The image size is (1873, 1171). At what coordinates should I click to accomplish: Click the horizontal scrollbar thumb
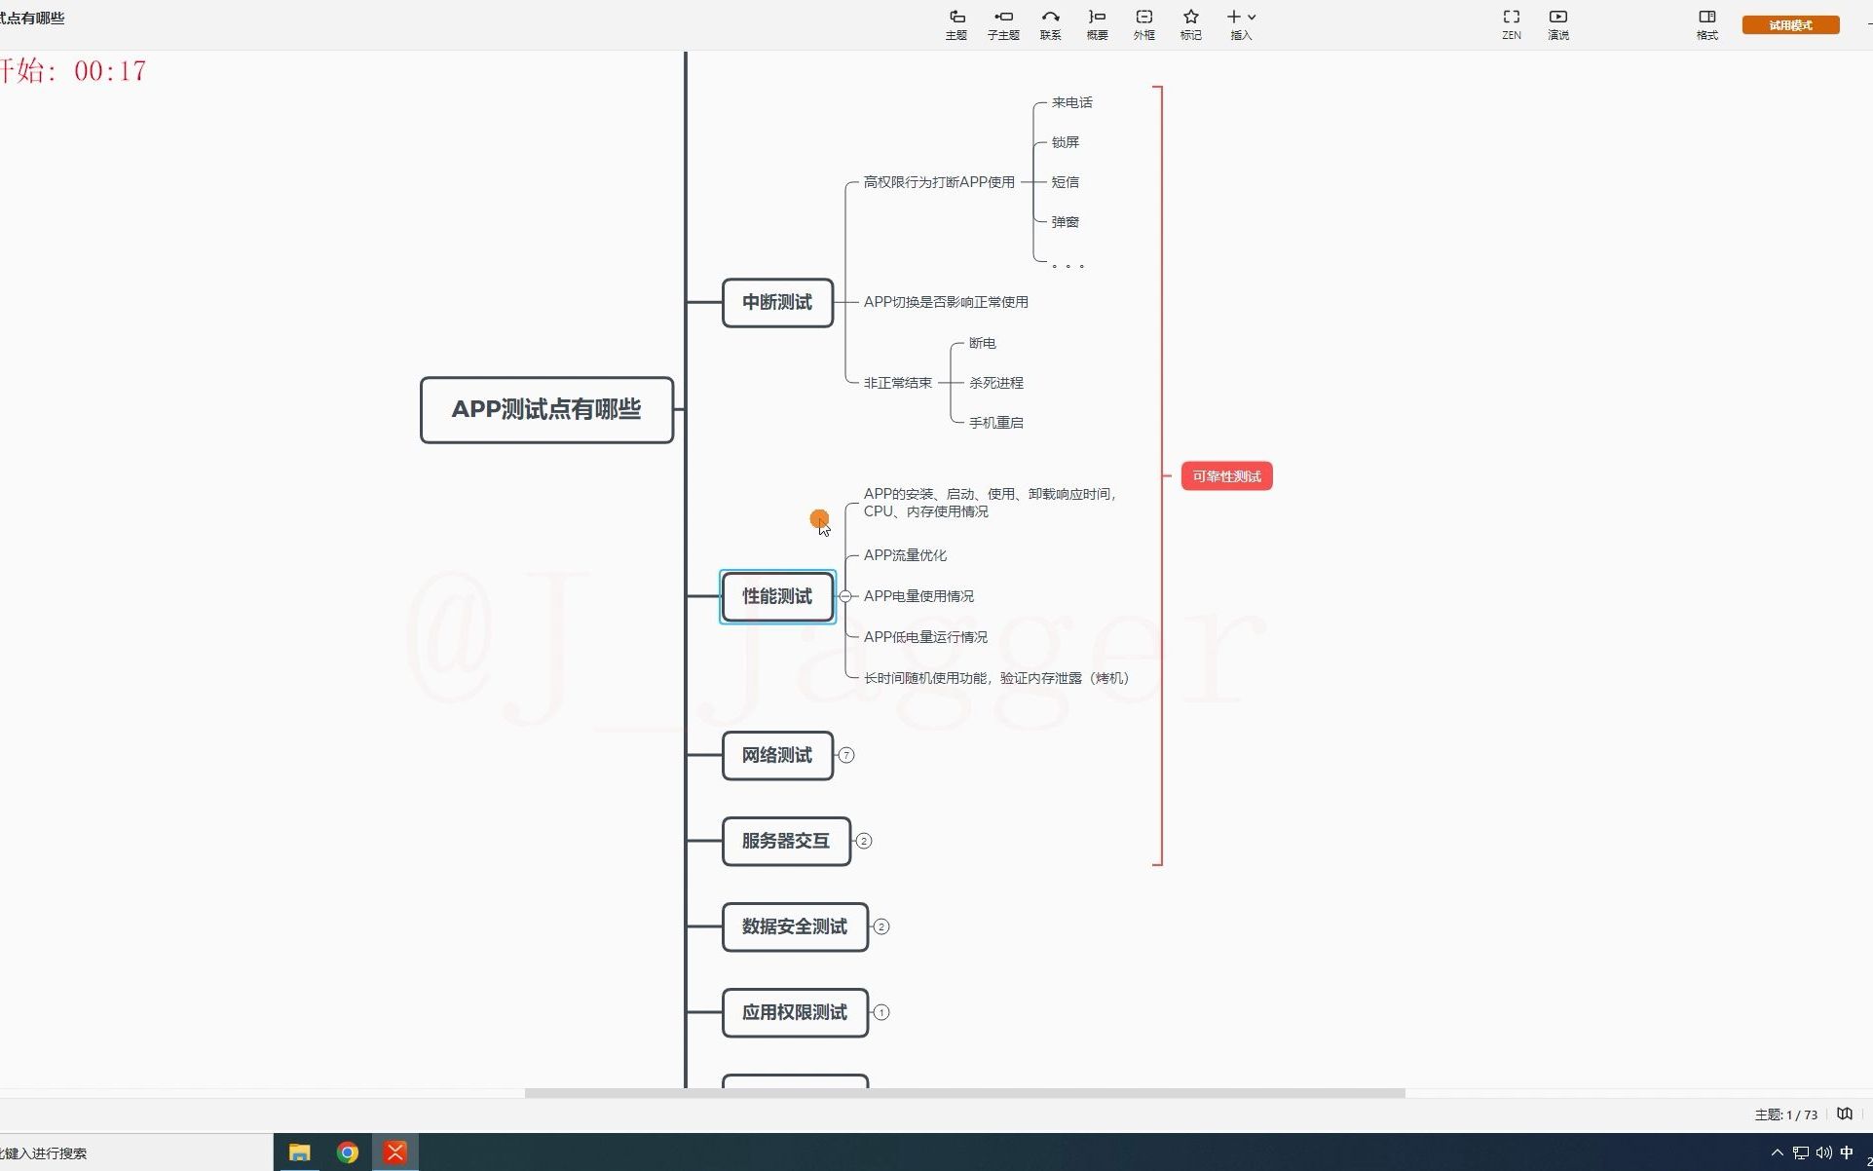click(964, 1093)
